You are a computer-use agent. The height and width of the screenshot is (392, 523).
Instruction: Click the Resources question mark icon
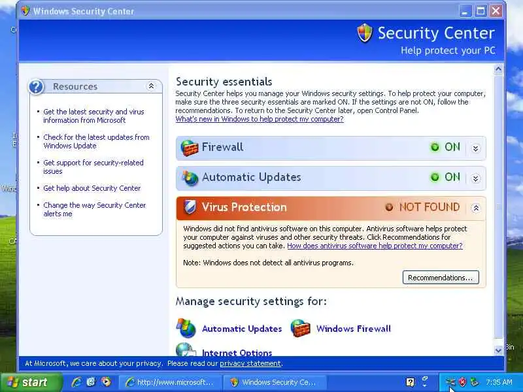pos(37,87)
